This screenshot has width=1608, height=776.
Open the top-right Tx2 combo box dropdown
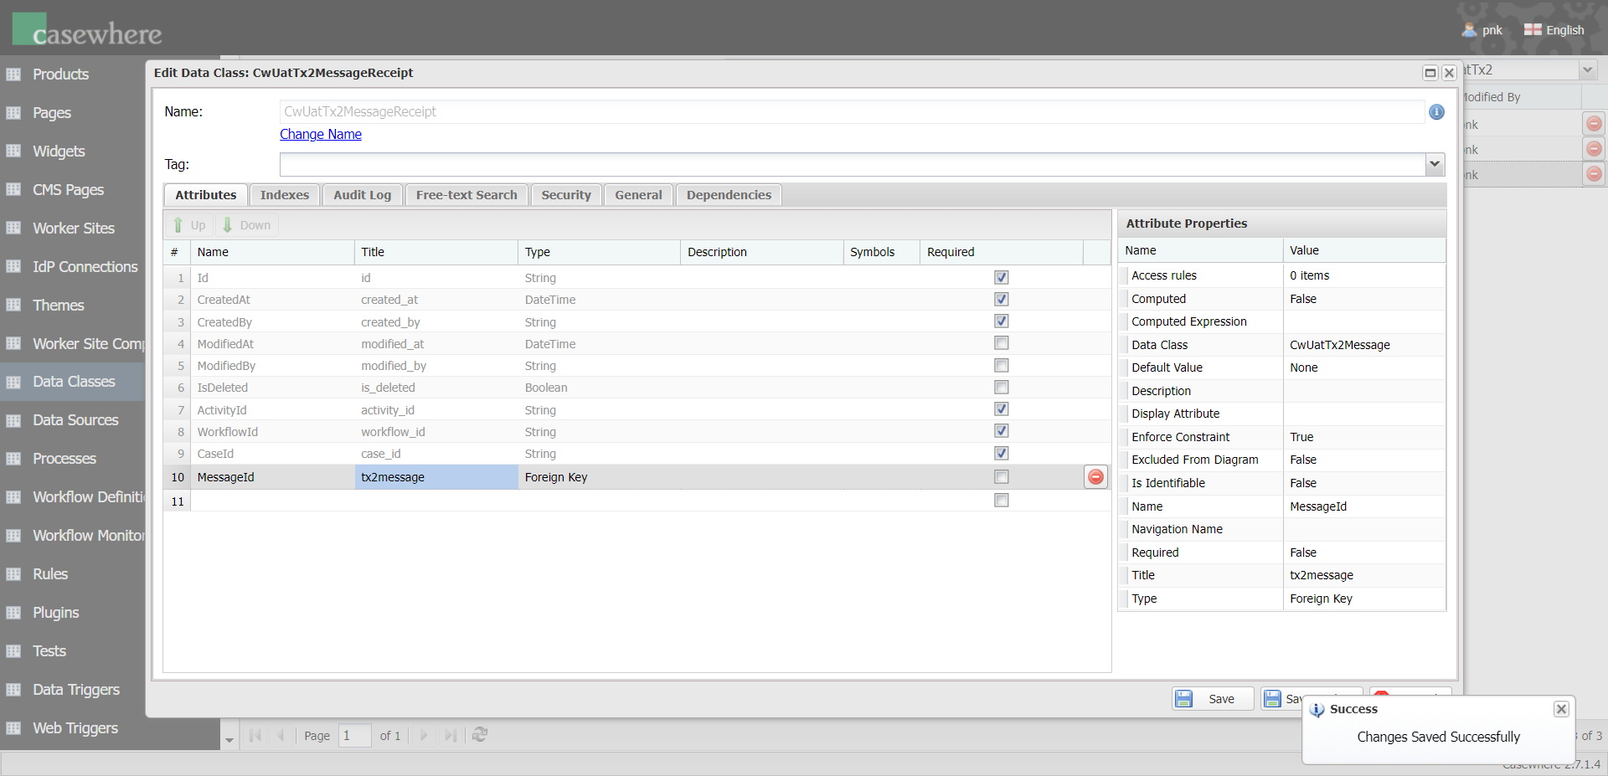click(x=1587, y=70)
